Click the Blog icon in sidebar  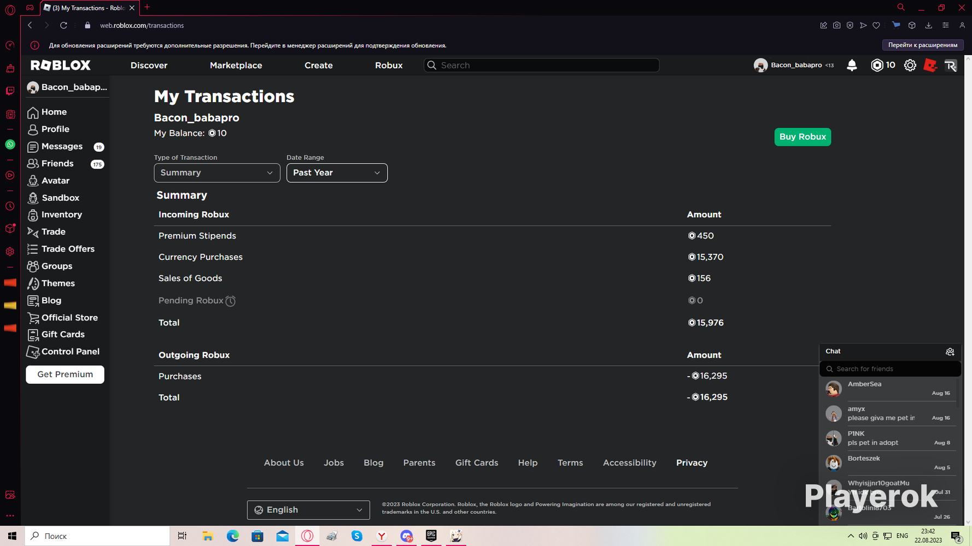tap(33, 301)
